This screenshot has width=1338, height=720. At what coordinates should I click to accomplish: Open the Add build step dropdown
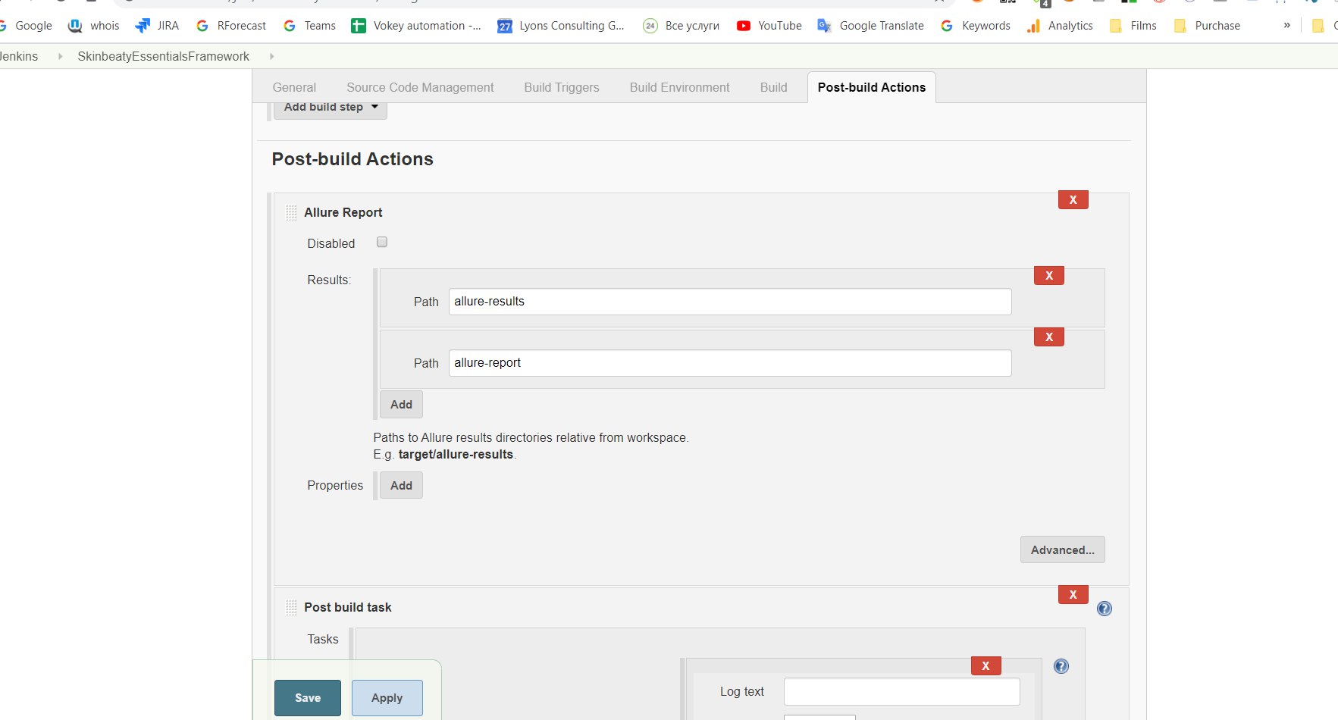click(331, 108)
